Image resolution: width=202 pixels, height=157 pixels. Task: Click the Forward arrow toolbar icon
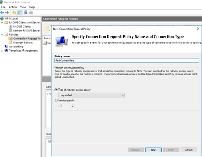coord(7,13)
